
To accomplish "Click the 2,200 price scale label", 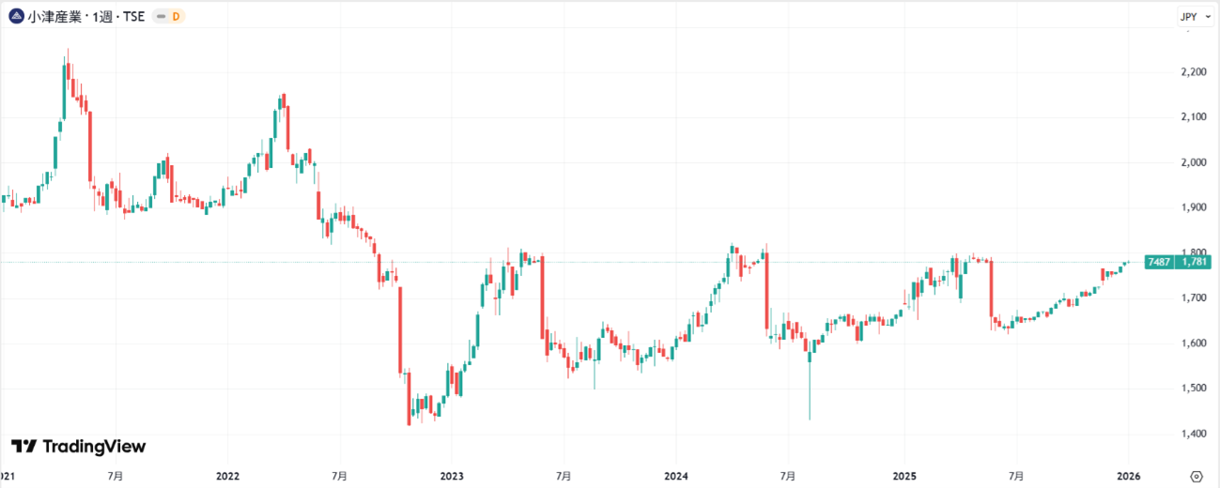I will point(1194,71).
